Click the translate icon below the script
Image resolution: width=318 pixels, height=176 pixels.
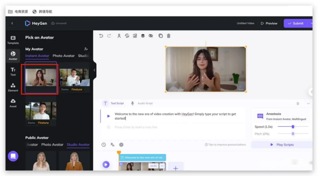click(112, 145)
